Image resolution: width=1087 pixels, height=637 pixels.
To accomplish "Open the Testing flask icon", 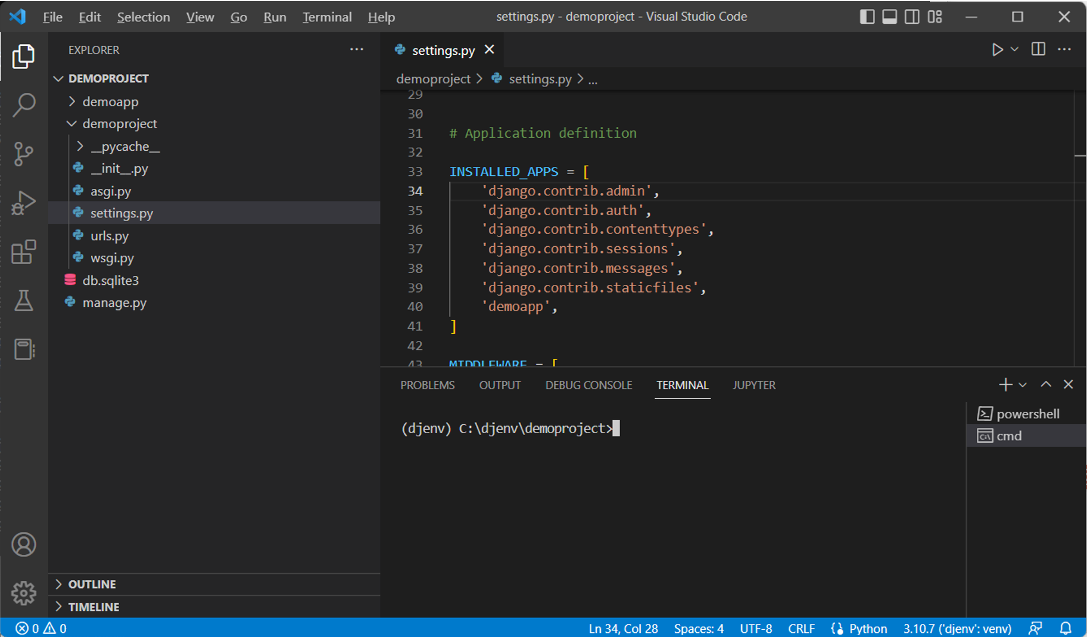I will 24,301.
